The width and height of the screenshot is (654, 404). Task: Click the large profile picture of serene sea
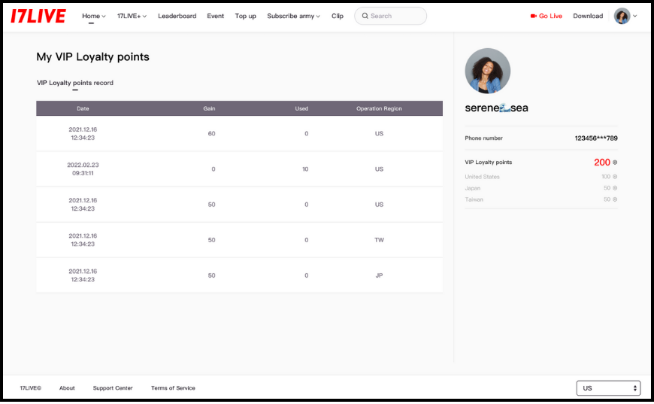click(487, 71)
